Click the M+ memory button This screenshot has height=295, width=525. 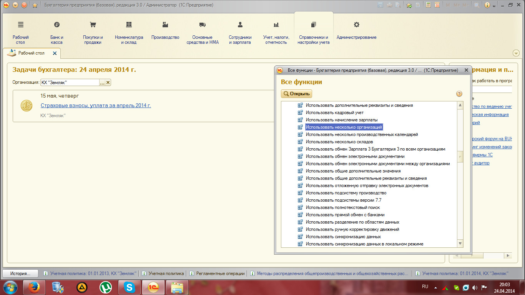(457, 5)
